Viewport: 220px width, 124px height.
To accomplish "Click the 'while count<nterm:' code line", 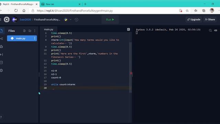I will (63, 84).
